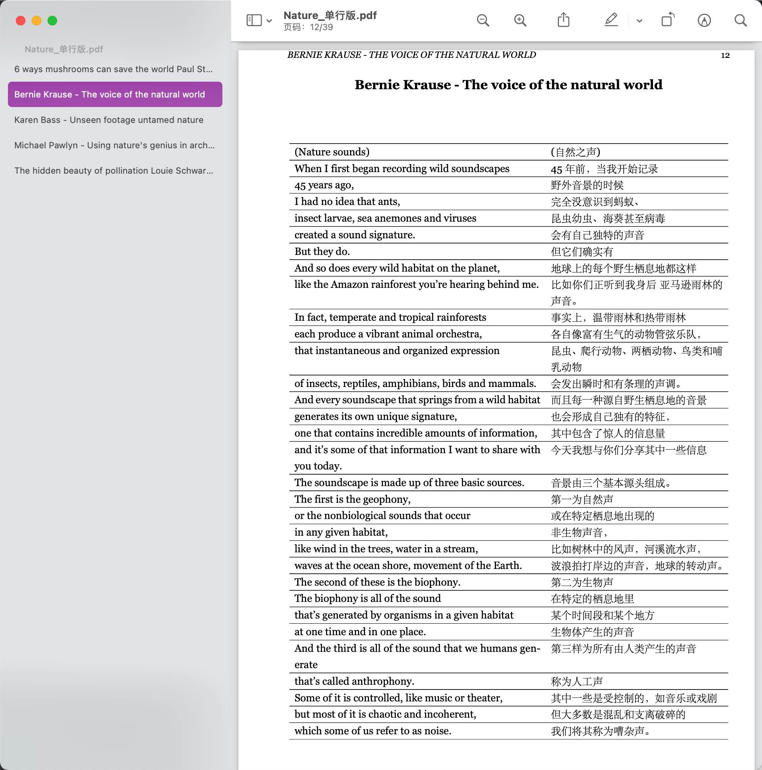Click the text 'which some of us refer to as noise.'

pos(373,730)
